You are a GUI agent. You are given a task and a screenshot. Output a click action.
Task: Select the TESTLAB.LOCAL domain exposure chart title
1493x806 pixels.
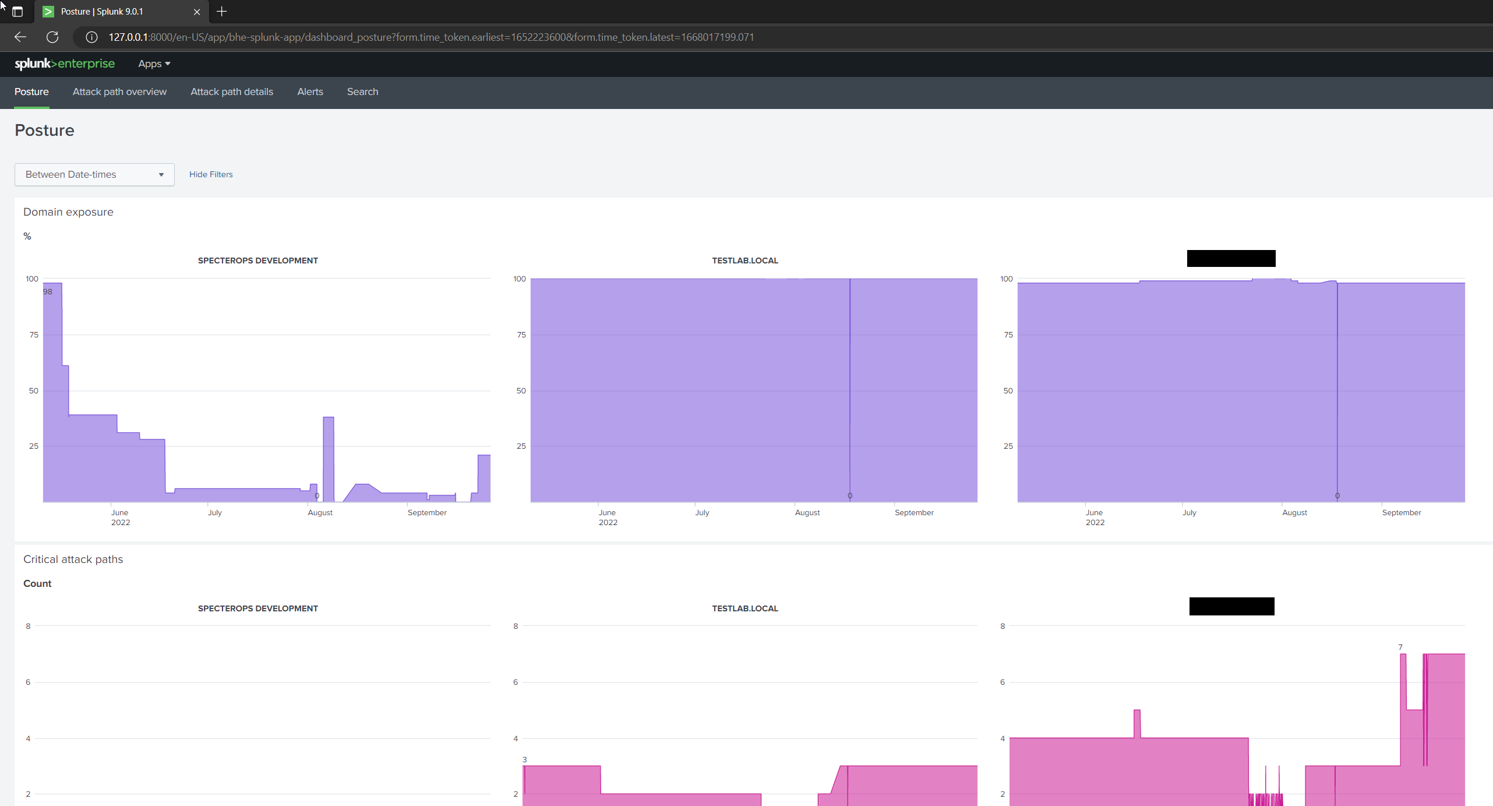(x=745, y=261)
